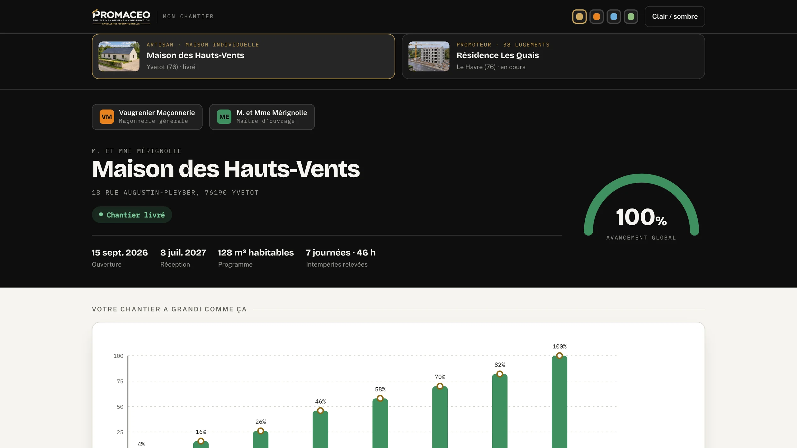Screen dimensions: 797x448
Task: Open the Résidence Les Quais project card
Action: [x=553, y=56]
